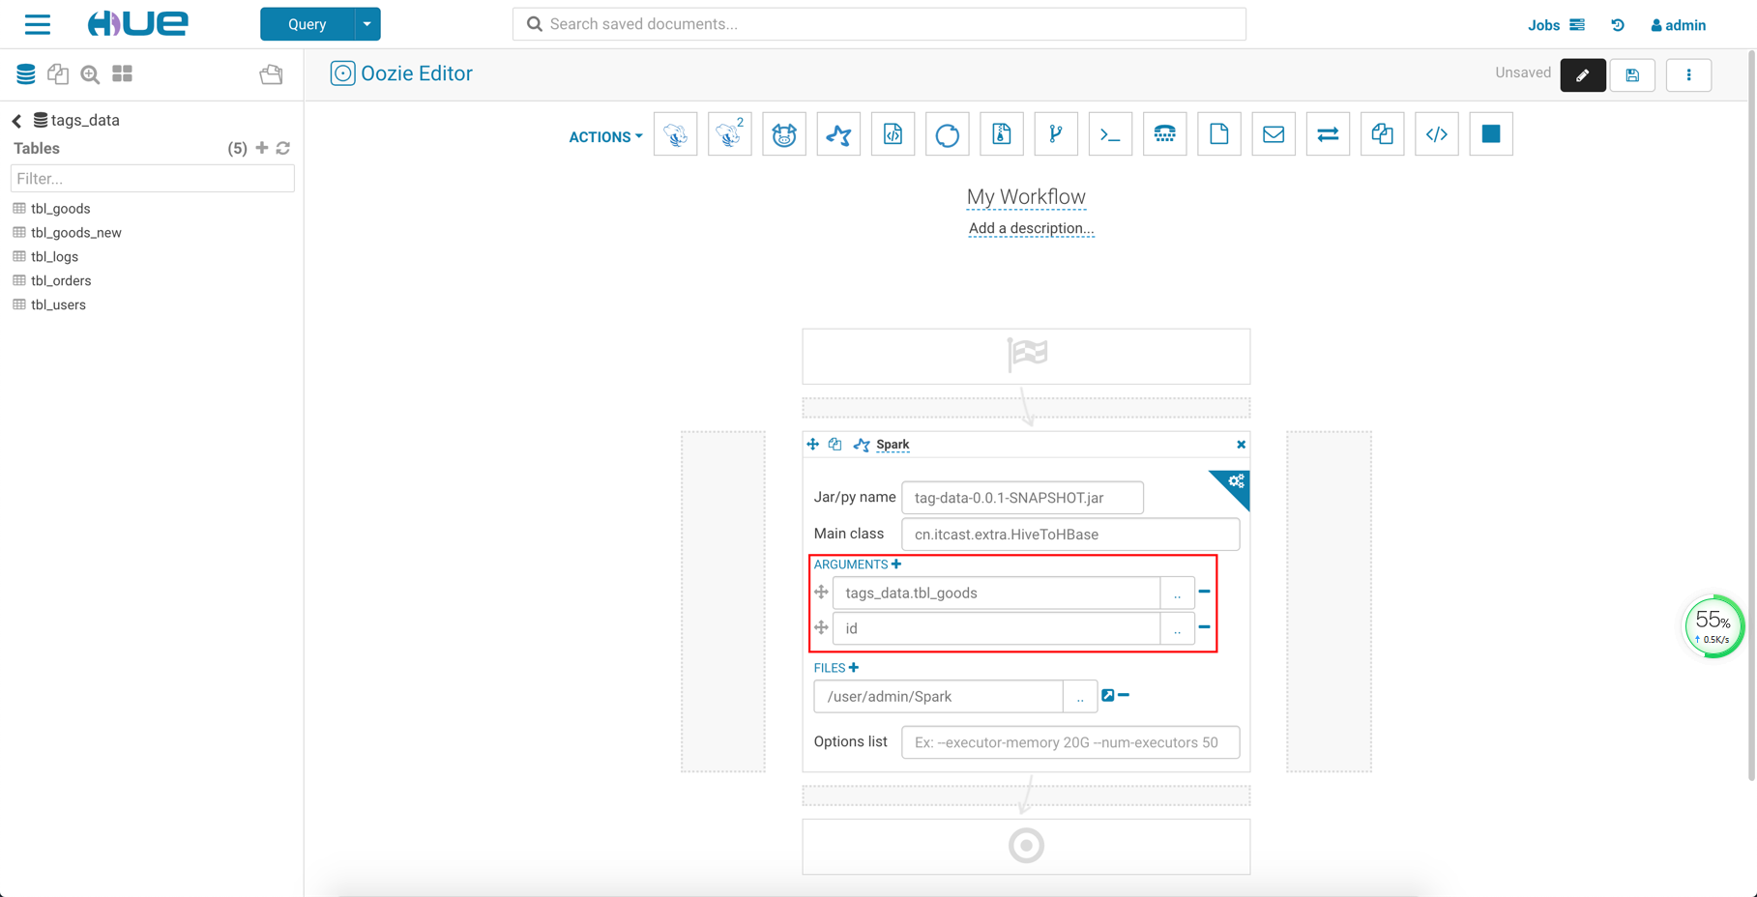Add a Spark program action from toolbar
Screen dimensions: 1757x897
tap(838, 134)
